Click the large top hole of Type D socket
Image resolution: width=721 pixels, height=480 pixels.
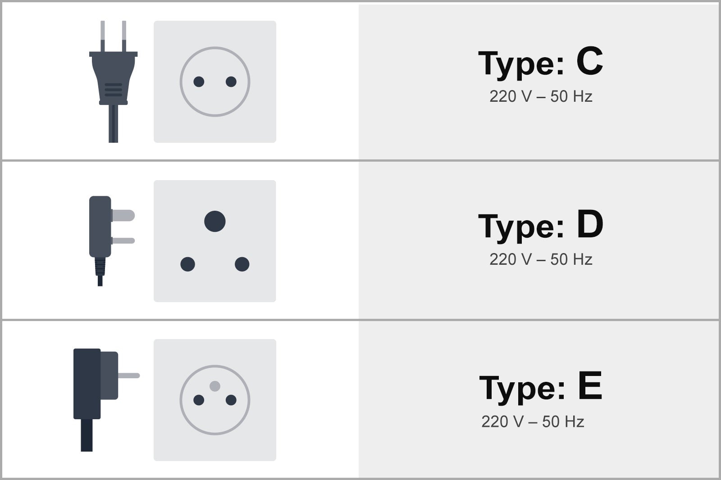coord(215,221)
